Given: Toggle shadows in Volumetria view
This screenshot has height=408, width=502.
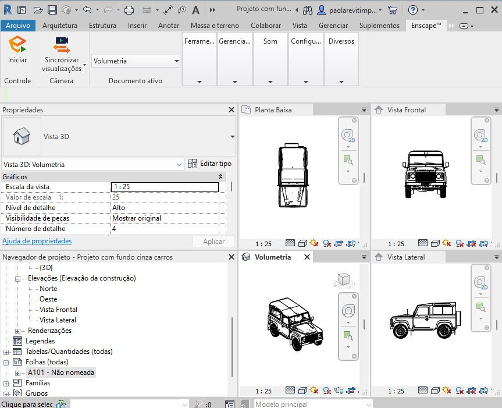Looking at the screenshot, I should point(326,391).
